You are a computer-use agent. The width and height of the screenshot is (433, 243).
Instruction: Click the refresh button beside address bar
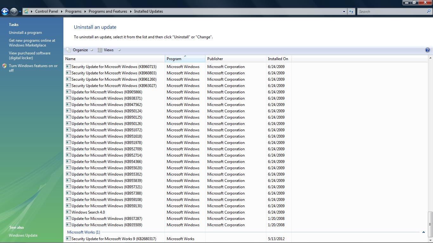tap(351, 11)
